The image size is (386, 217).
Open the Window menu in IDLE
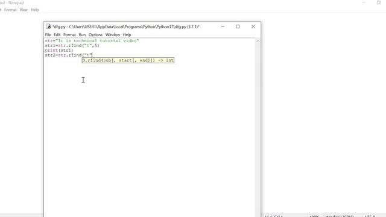click(113, 35)
